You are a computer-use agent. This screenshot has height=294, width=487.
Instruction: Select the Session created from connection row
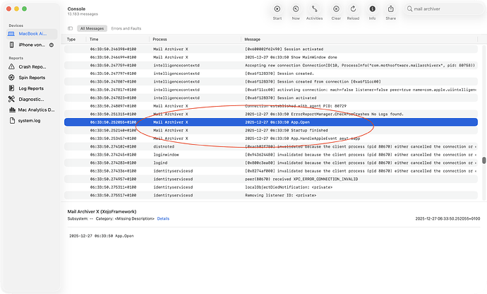271,81
